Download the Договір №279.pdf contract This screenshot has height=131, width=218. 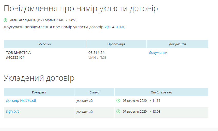[x=21, y=100]
